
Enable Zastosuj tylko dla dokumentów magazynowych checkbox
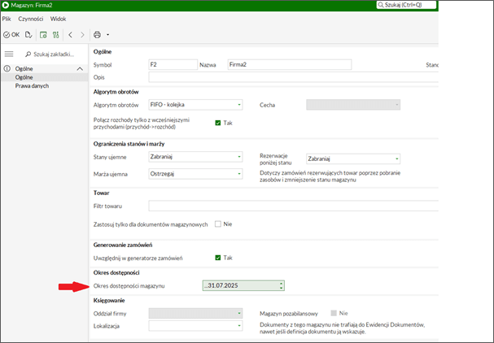[218, 224]
